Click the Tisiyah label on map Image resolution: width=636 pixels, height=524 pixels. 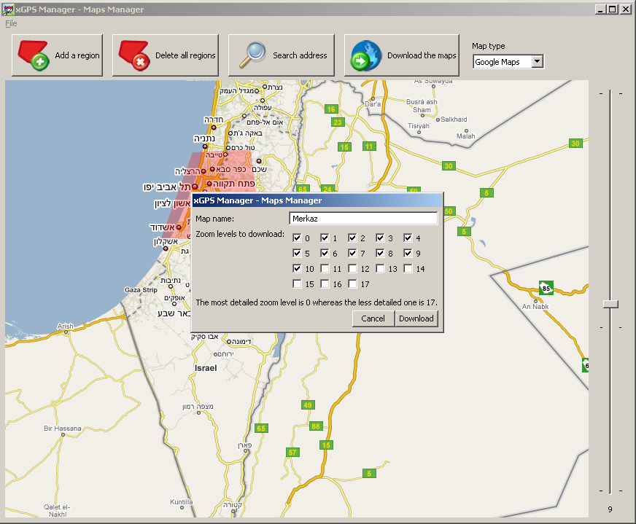tap(419, 125)
